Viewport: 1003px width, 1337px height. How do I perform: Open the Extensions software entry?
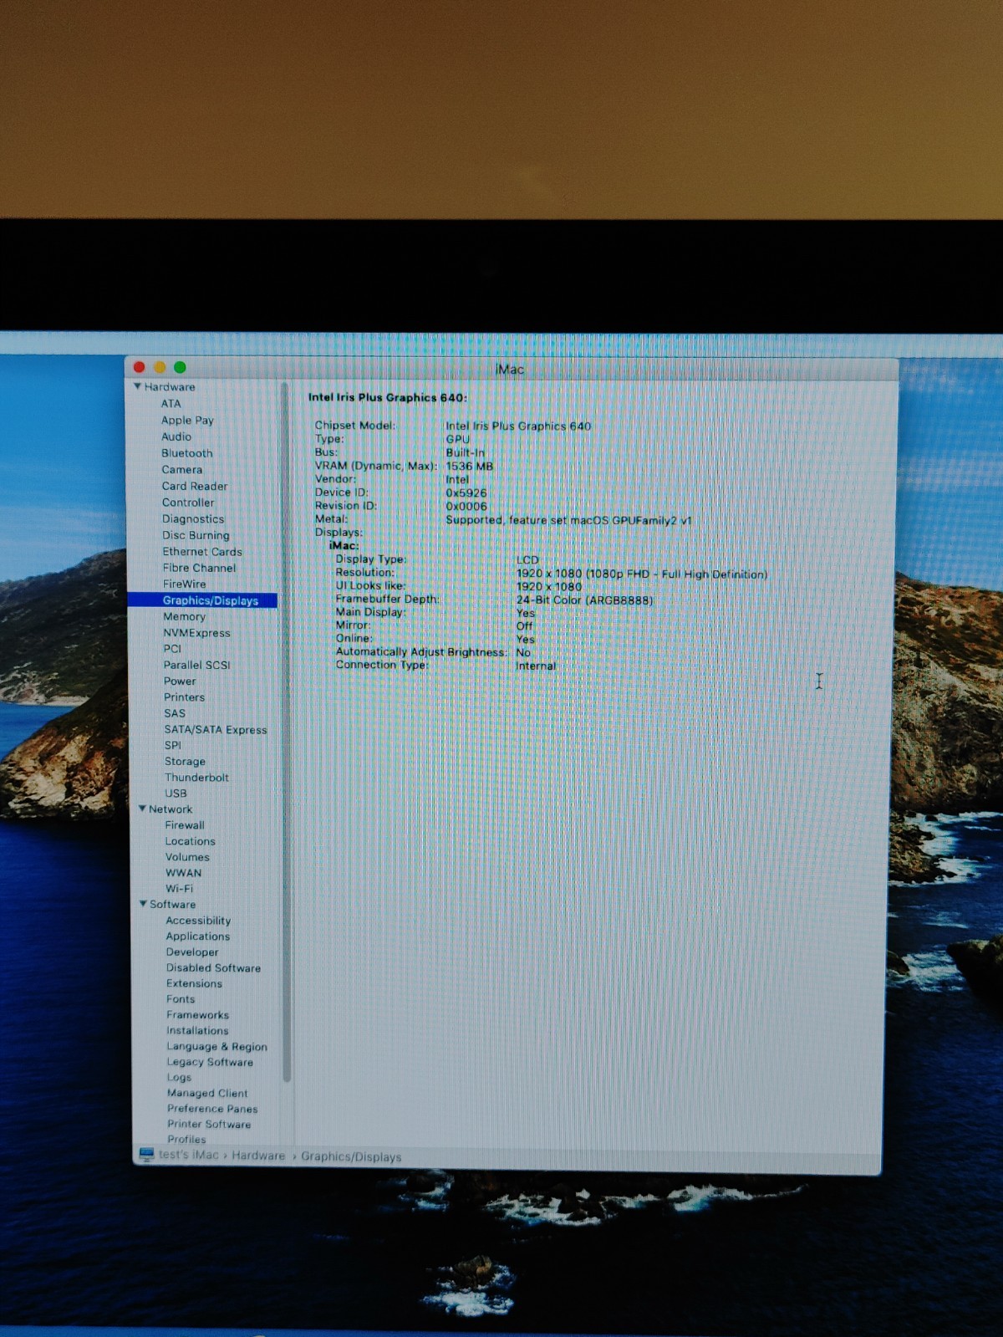[x=194, y=984]
